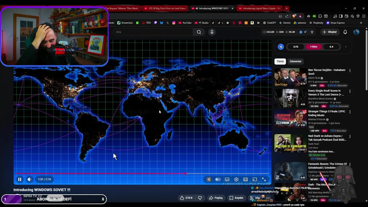This screenshot has height=207, width=368.
Task: Open Gemini bookmark
Action: (x=284, y=23)
